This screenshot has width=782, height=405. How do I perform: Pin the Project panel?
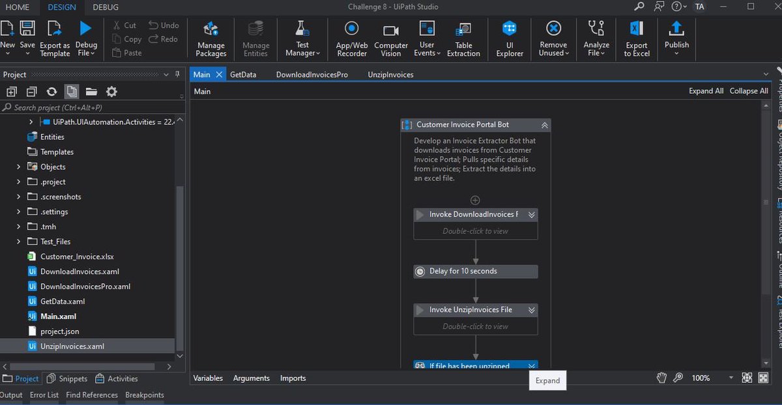[x=177, y=75]
